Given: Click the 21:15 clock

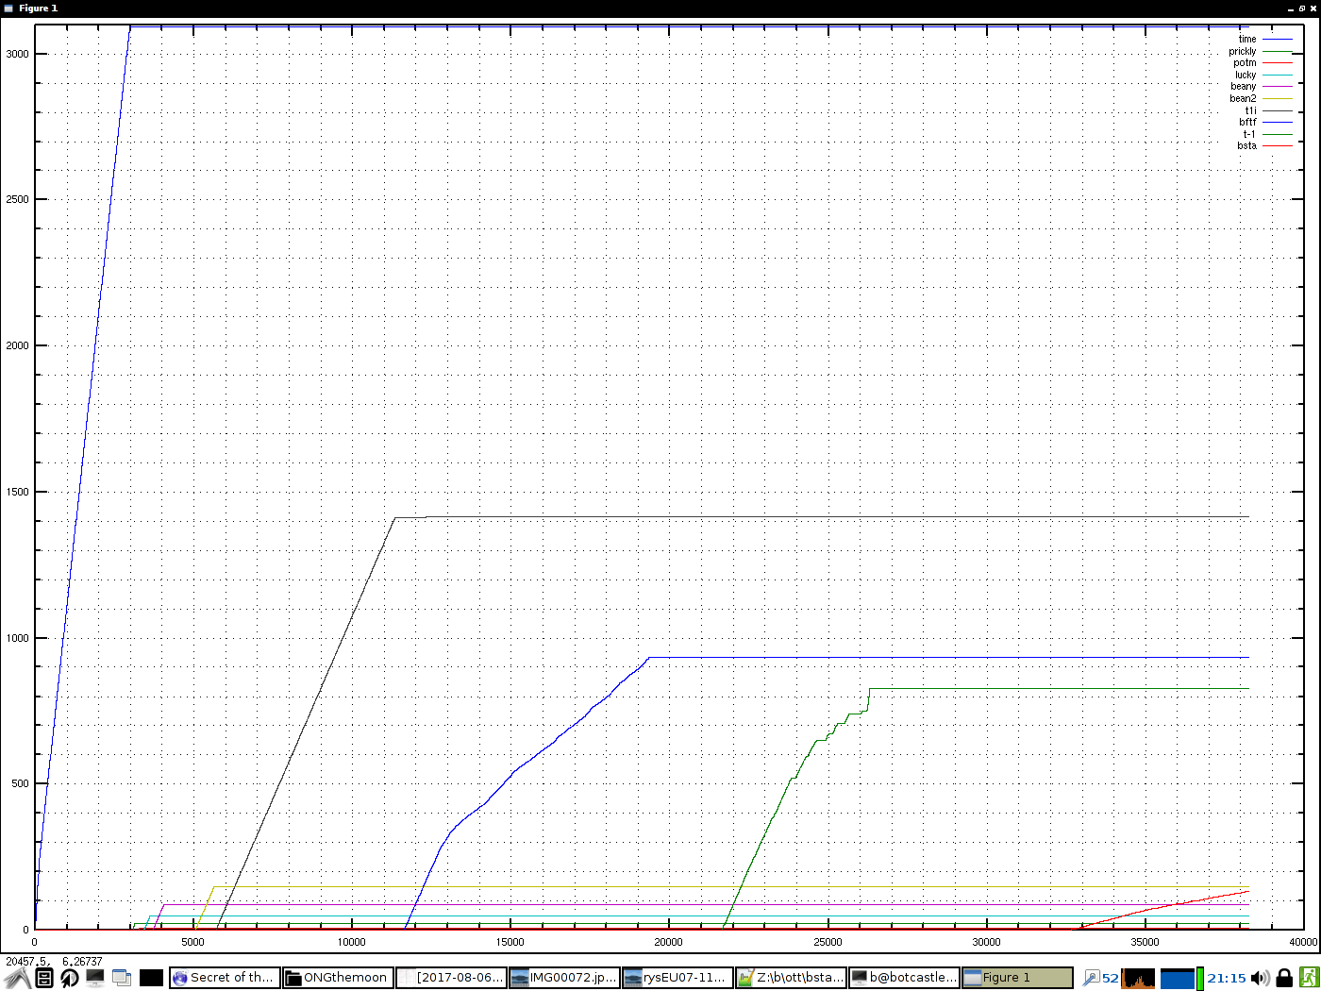Looking at the screenshot, I should tap(1227, 978).
